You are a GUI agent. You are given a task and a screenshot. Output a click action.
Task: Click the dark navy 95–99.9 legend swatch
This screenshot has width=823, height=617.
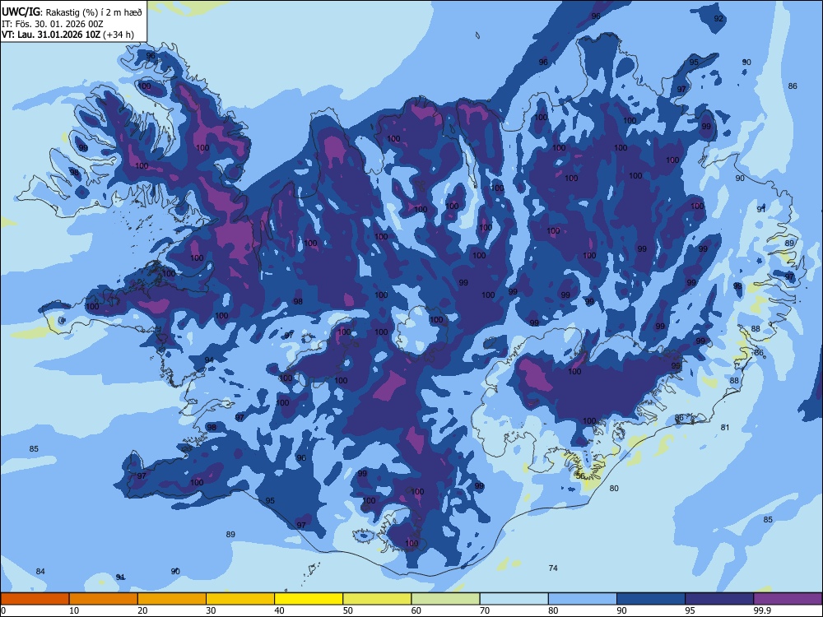point(719,599)
